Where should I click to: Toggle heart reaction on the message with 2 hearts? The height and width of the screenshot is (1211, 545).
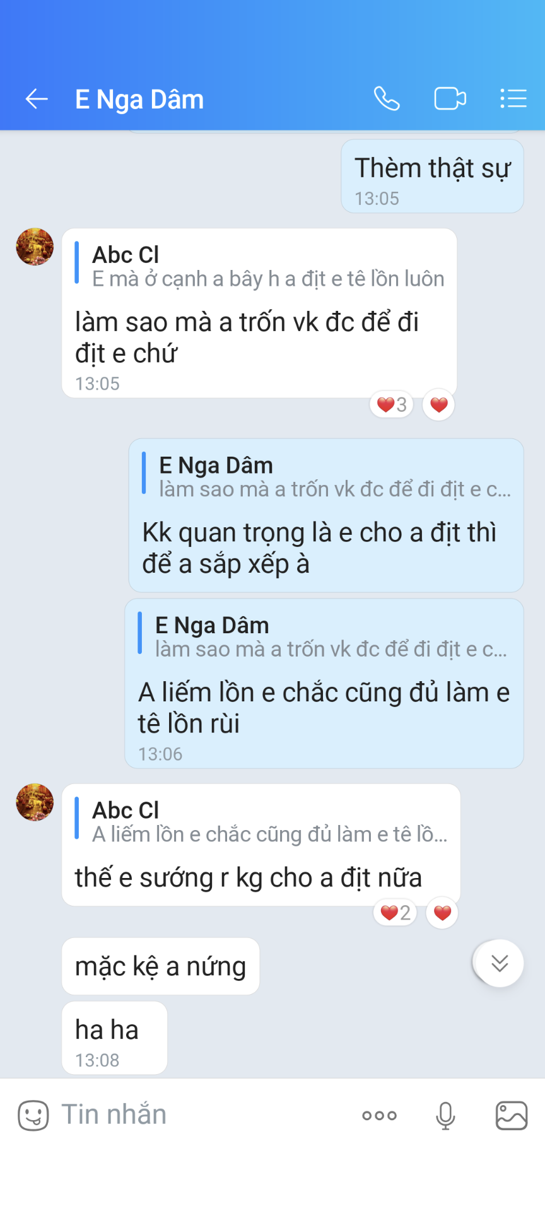(442, 913)
